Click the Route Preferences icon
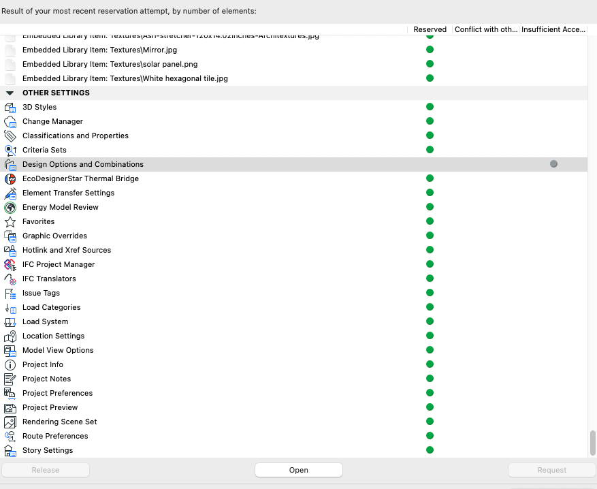This screenshot has width=597, height=489. tap(10, 436)
